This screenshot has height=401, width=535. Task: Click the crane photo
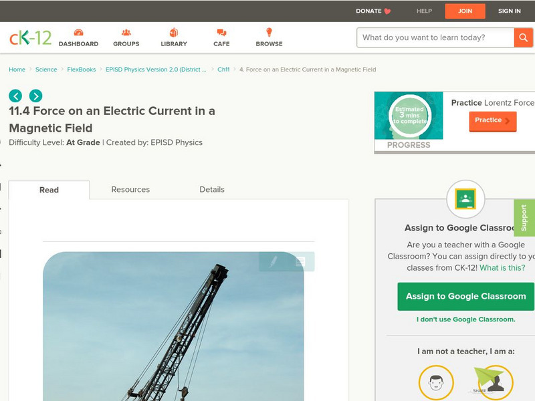[173, 326]
